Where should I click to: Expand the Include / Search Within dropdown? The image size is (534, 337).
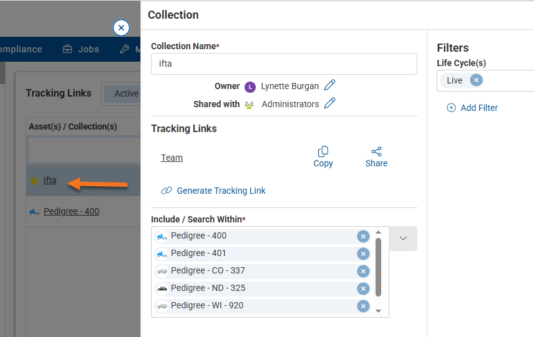coord(403,239)
